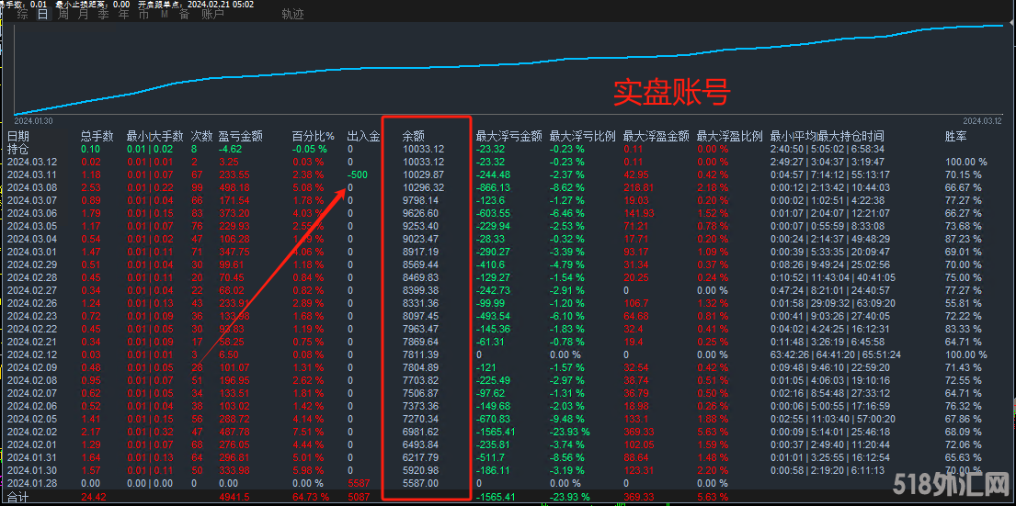Select the 持仓 open positions row
This screenshot has height=506, width=1016.
18,149
